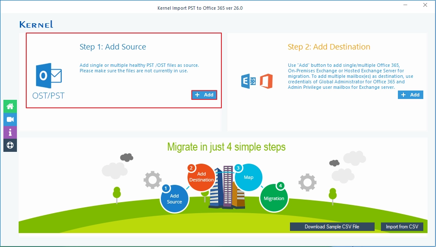The image size is (436, 247).
Task: Click the Exchange server icon
Action: tap(248, 81)
